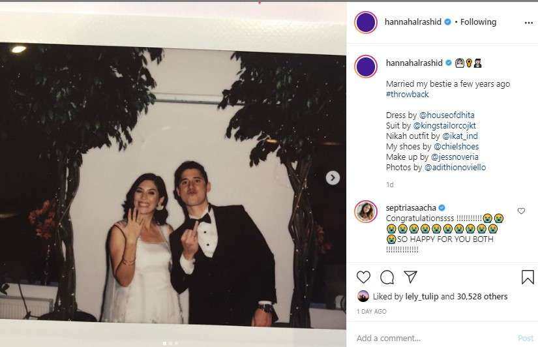
Task: Go to next photo with arrow
Action: point(333,177)
